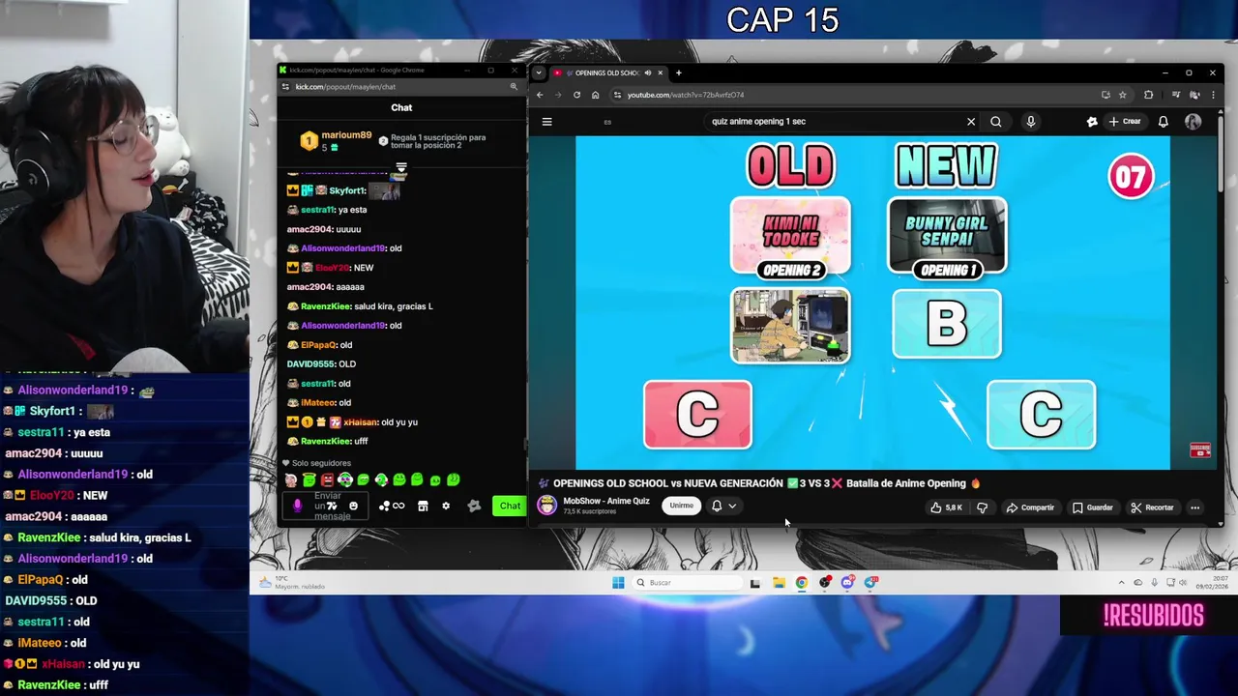The height and width of the screenshot is (696, 1238).
Task: Clear the YouTube search box text
Action: pos(971,122)
